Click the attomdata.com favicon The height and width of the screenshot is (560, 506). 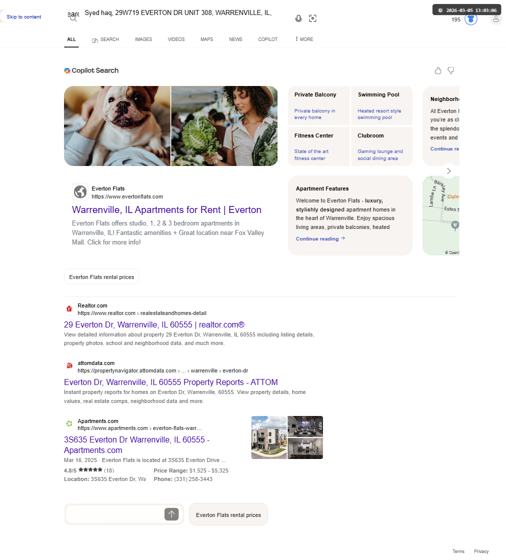69,365
